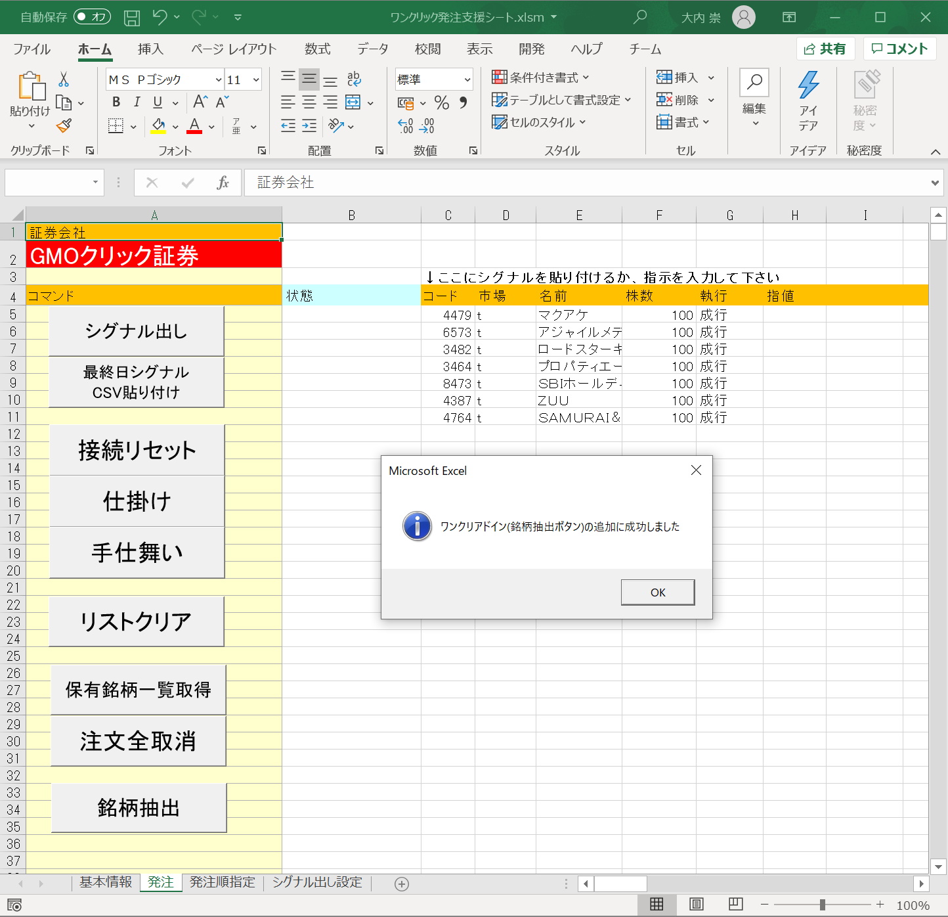Click the 銘柄抽出 button

click(139, 808)
